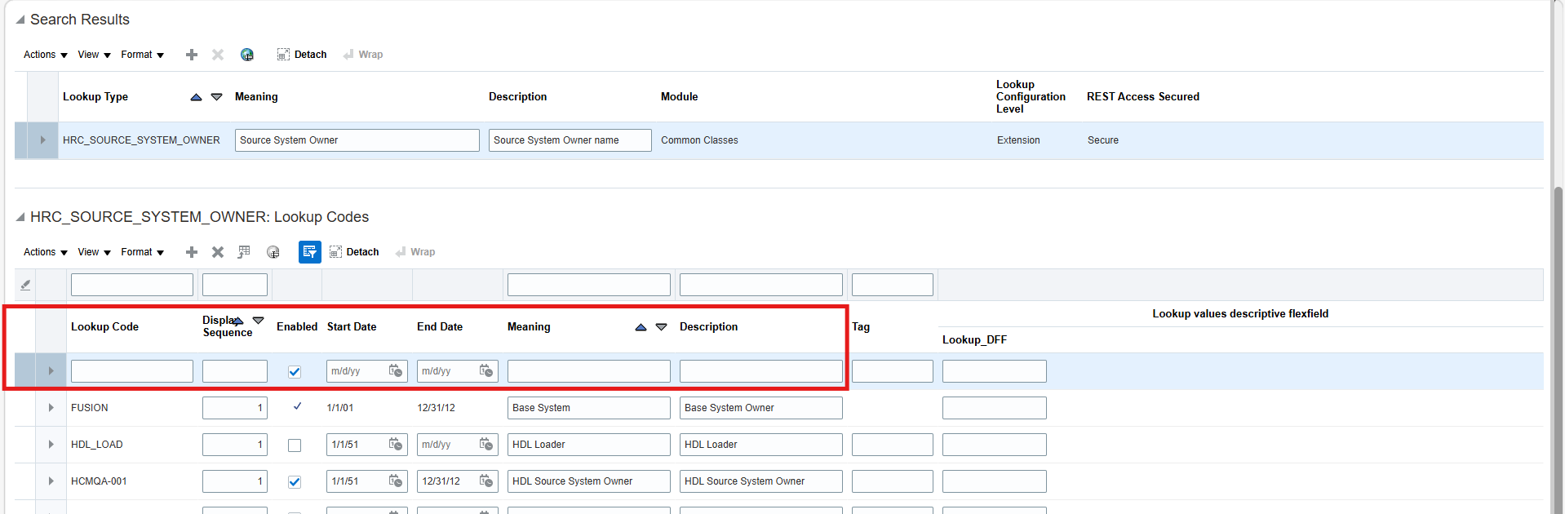Click the add (+) icon in the Lookup Codes toolbar

click(x=192, y=252)
